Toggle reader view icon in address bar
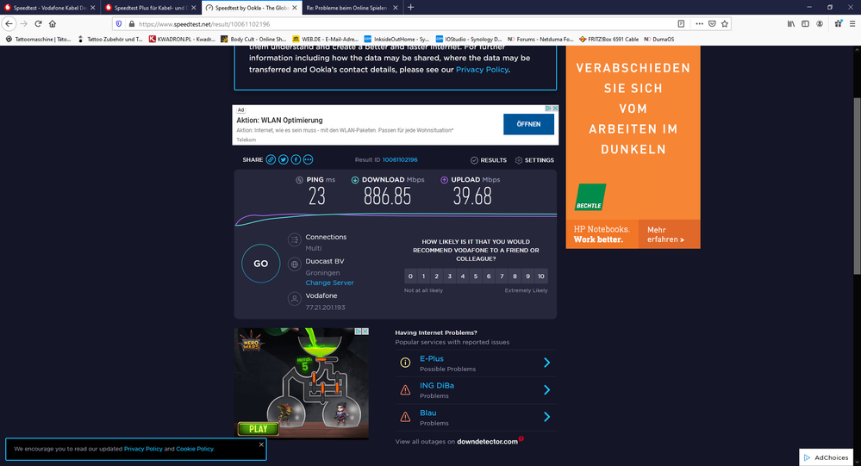This screenshot has height=466, width=861. pos(681,23)
